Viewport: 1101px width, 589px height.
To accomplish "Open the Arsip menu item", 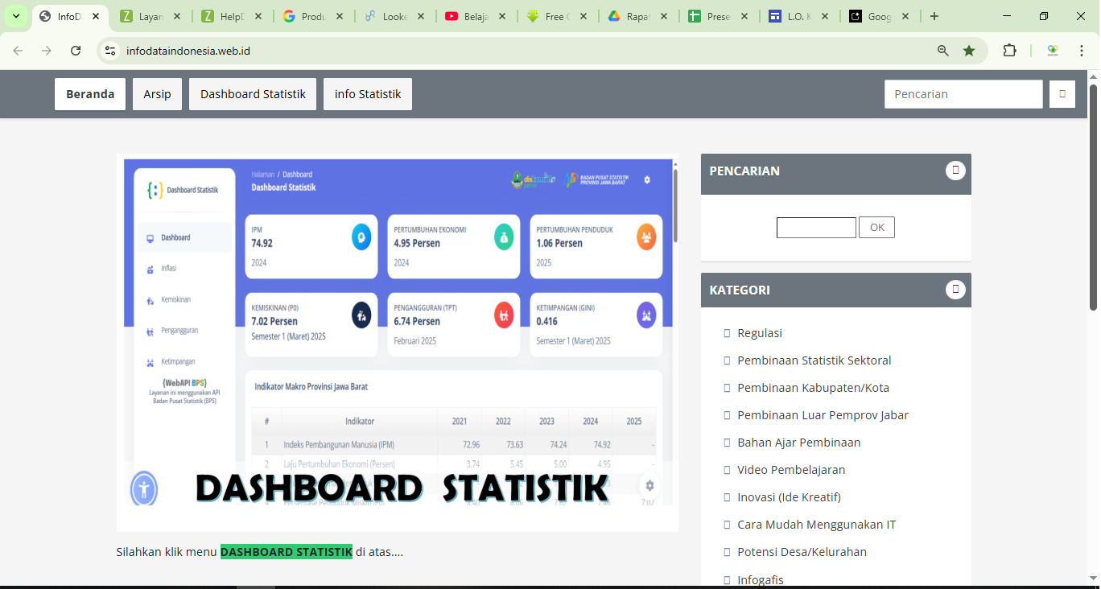I will point(158,94).
